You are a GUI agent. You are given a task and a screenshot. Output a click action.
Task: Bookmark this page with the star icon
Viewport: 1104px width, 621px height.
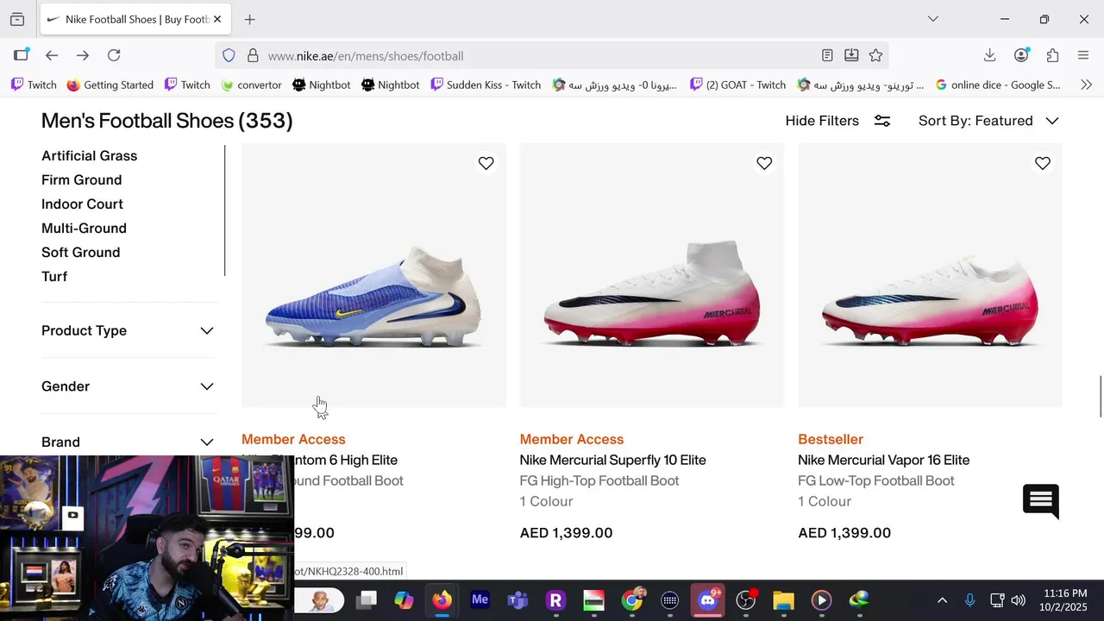[875, 55]
